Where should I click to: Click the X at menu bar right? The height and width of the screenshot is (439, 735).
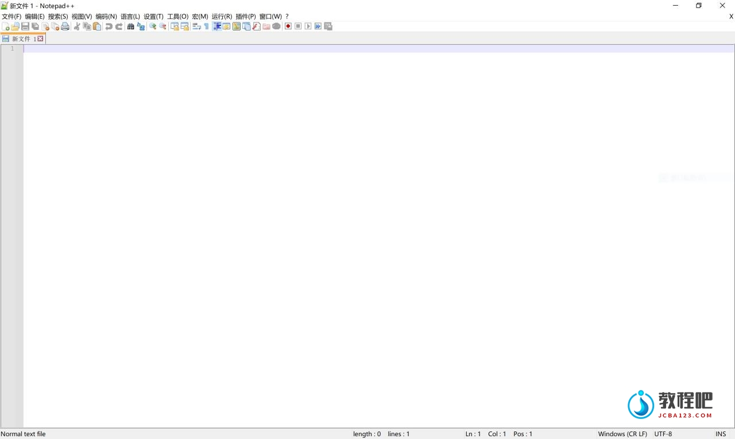[x=731, y=17]
